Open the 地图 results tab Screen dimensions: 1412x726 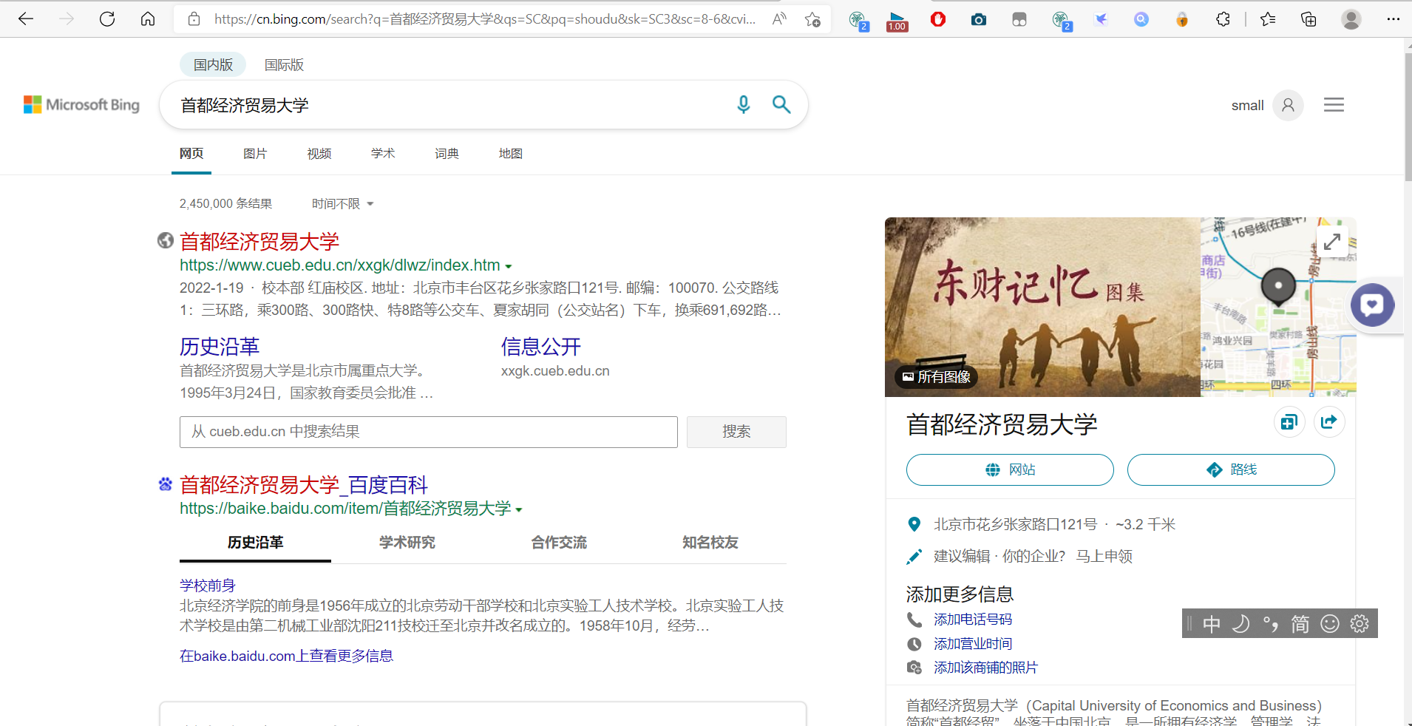click(x=511, y=154)
